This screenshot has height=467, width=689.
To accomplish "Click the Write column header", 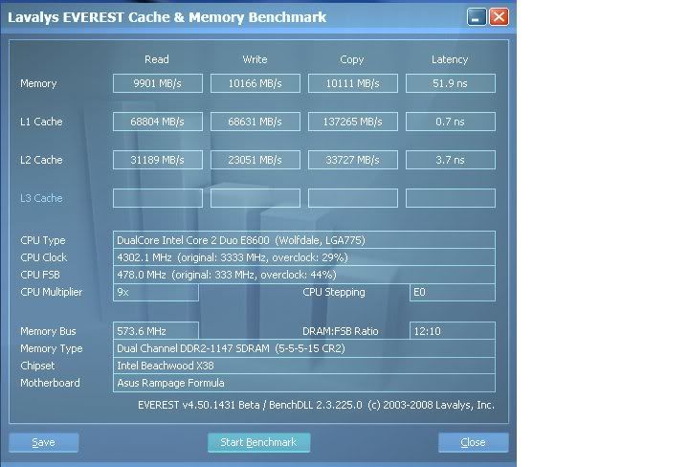I will click(255, 59).
